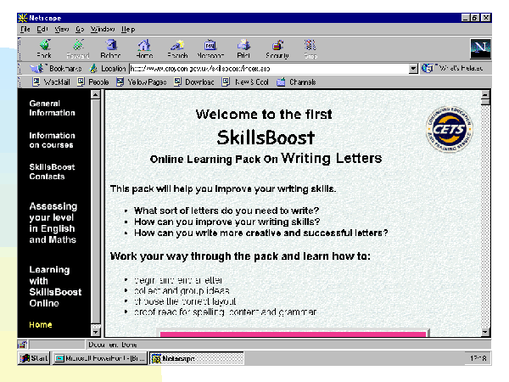Click the main page scrollbar down arrow

click(485, 332)
